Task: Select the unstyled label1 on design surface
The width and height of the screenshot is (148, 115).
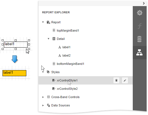Action: pos(16,45)
